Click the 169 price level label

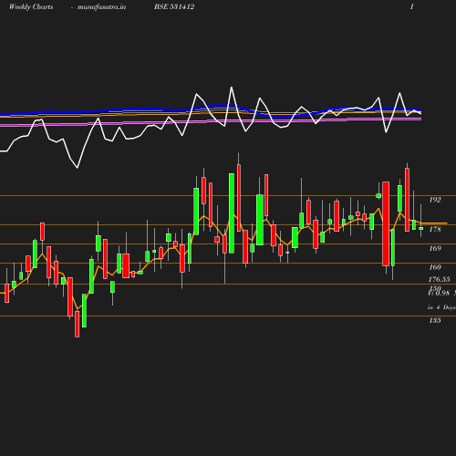point(435,248)
